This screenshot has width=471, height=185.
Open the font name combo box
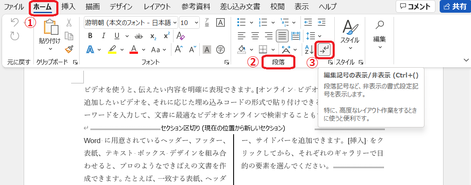point(131,22)
